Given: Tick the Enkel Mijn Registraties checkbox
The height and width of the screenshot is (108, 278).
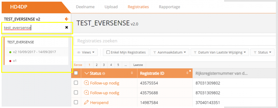Looking at the screenshot, I should pos(108,52).
